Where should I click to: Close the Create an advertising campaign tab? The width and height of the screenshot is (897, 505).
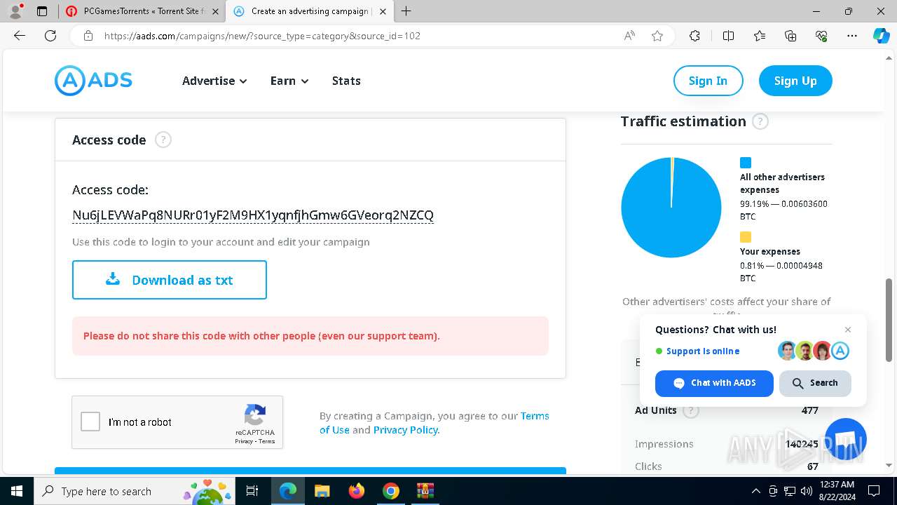pyautogui.click(x=383, y=11)
